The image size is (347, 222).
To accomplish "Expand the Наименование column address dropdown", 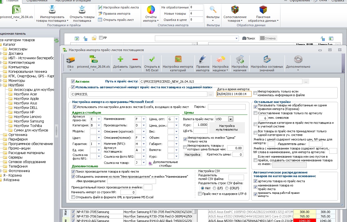I will point(144,119).
